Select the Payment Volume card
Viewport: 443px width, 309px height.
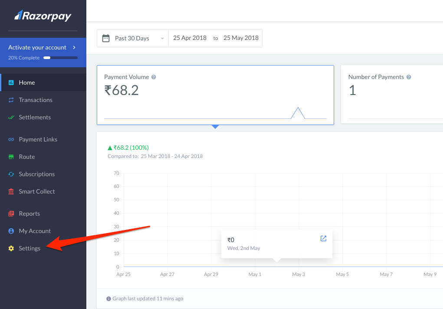pos(215,95)
